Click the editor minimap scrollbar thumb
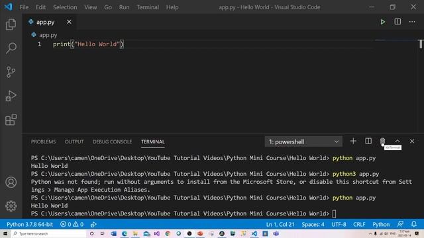Viewport: 424px width, 238px height. pyautogui.click(x=421, y=44)
